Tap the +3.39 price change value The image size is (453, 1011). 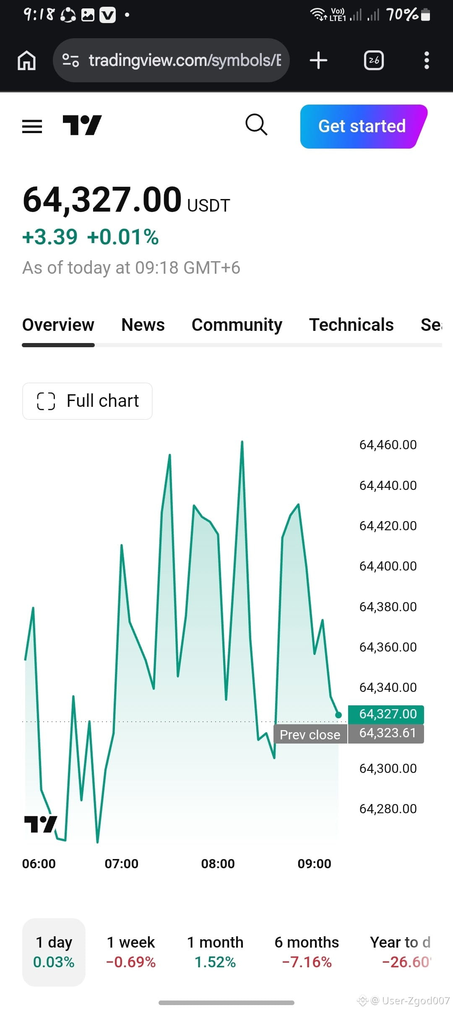pyautogui.click(x=50, y=237)
